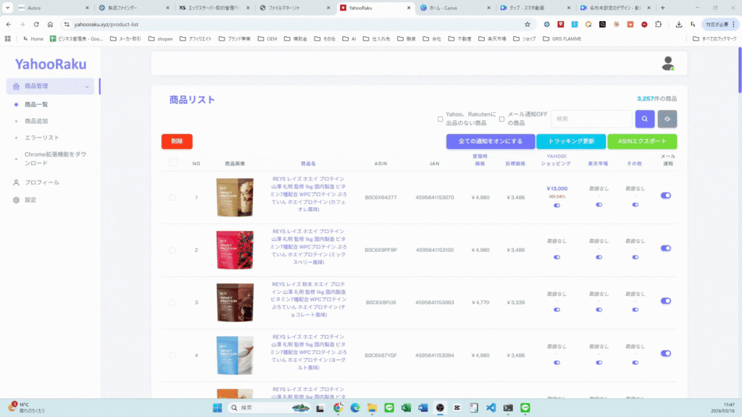Screen dimensions: 742x417
Task: Select all products with the header checkbox
Action: click(172, 163)
